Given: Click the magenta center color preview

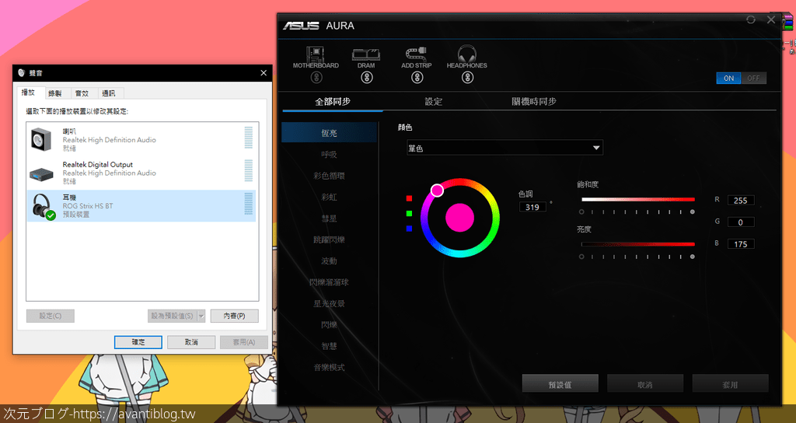Looking at the screenshot, I should [460, 218].
